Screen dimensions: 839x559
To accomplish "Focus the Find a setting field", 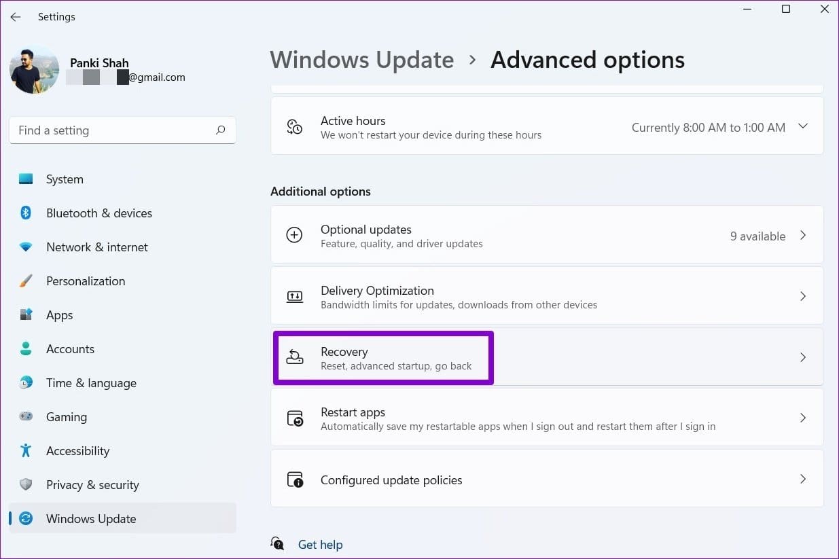I will click(123, 130).
